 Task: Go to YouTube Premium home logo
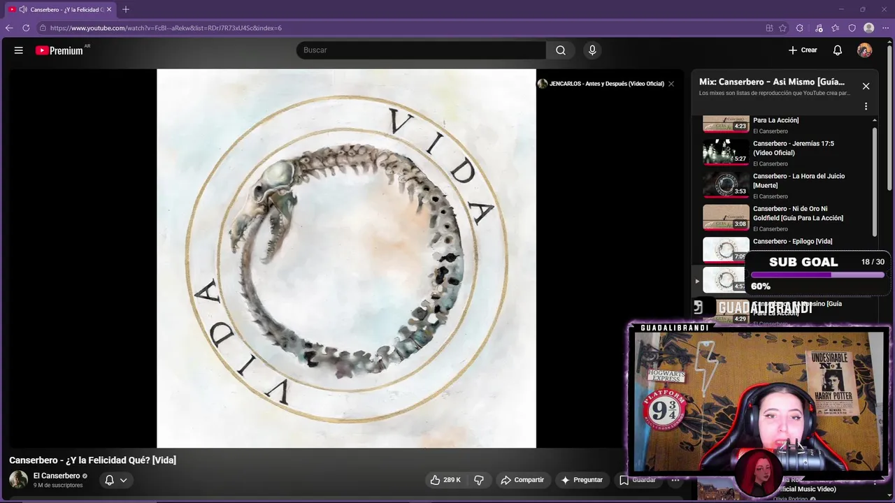59,50
